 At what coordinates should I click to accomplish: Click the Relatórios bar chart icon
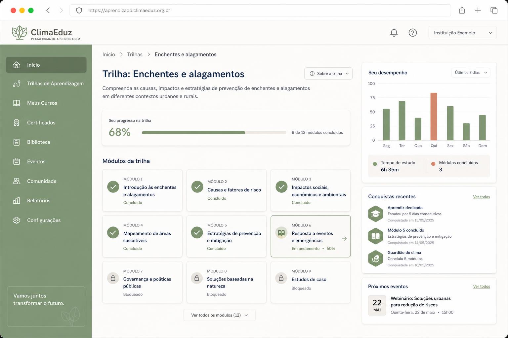coord(17,201)
